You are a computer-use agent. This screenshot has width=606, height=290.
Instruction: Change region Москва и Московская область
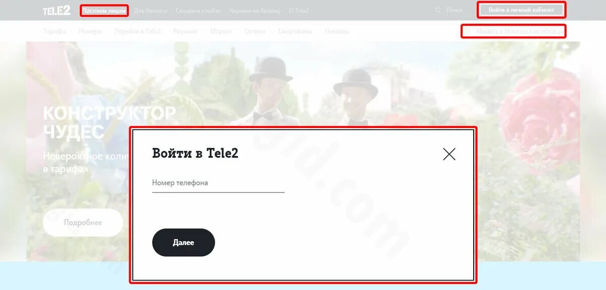(519, 31)
